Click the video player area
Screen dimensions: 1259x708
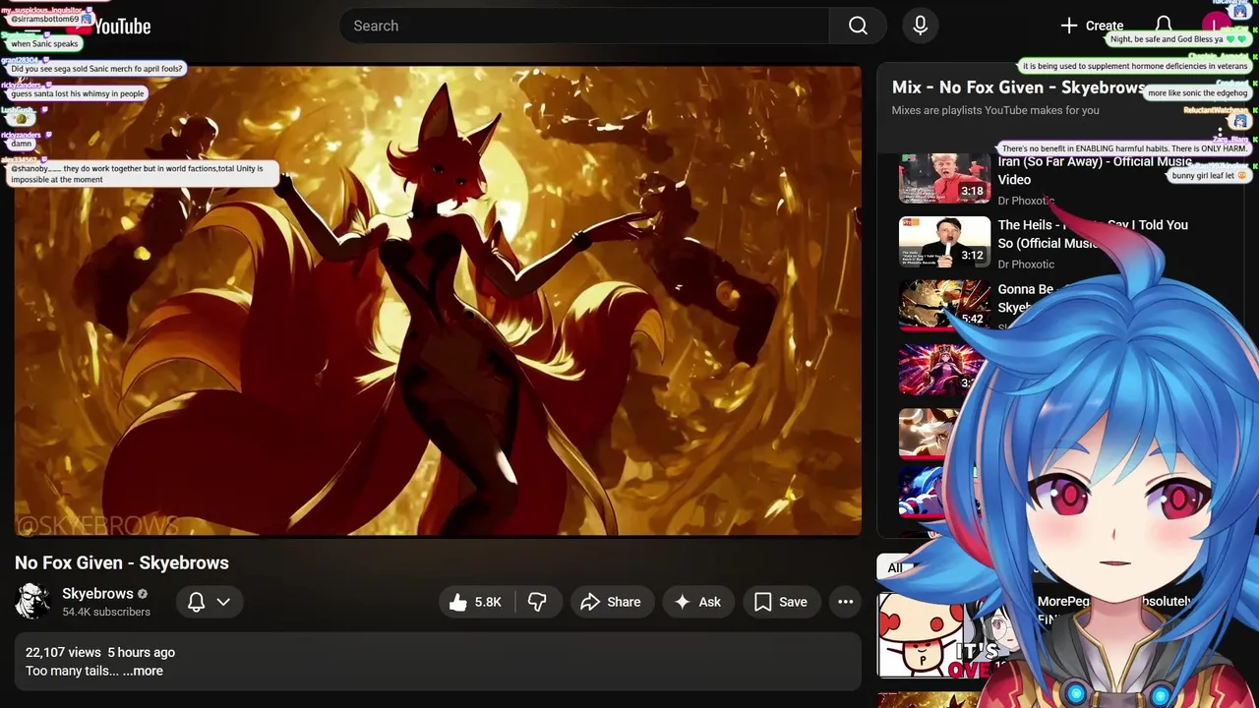pos(438,301)
